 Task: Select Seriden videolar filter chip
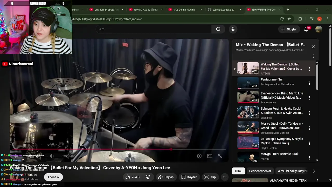click(x=260, y=171)
